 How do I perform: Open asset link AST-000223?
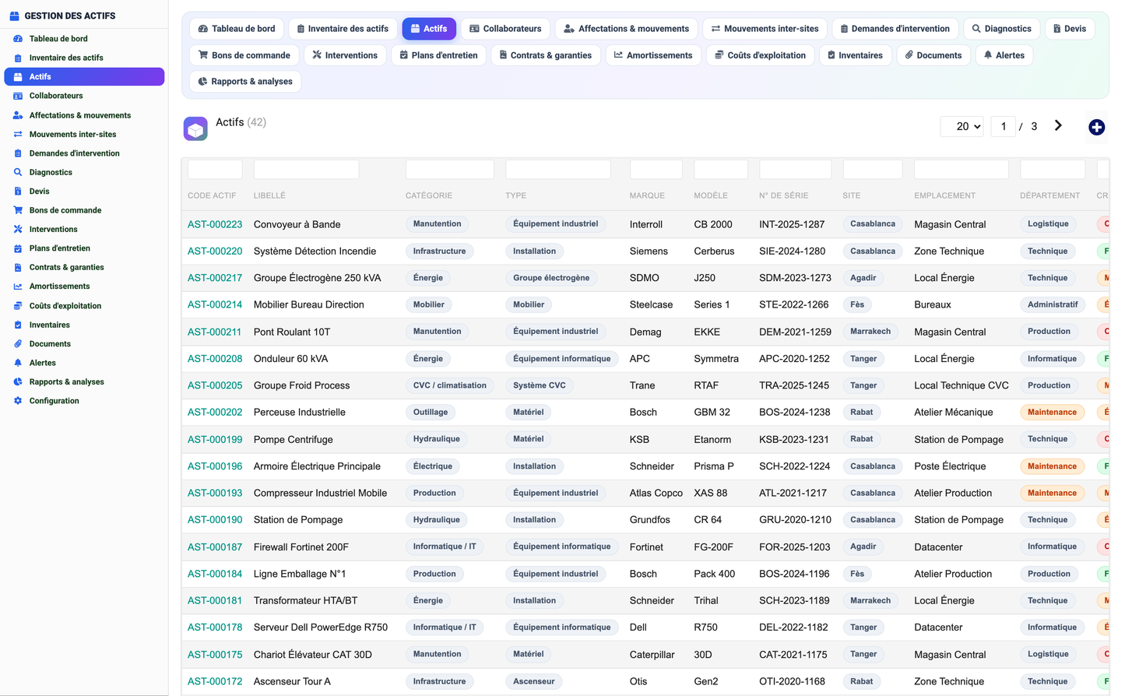pos(215,224)
